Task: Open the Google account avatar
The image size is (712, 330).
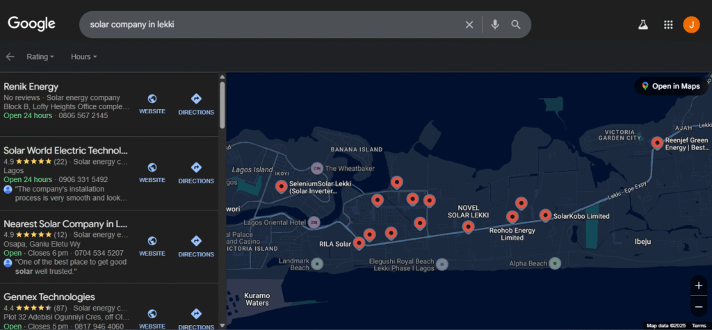Action: [x=691, y=24]
